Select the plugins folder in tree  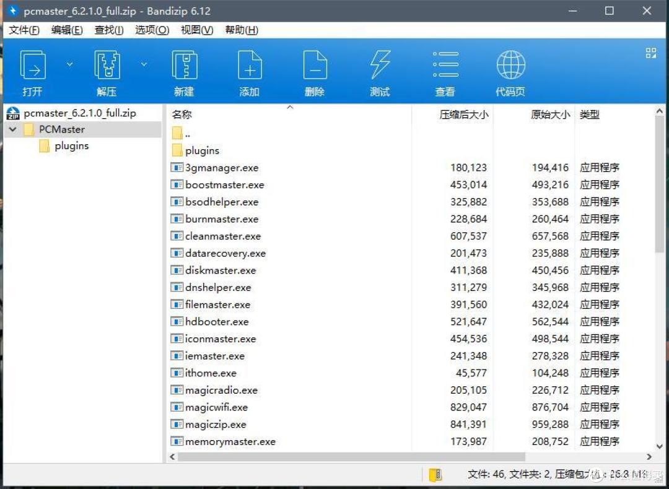(72, 146)
